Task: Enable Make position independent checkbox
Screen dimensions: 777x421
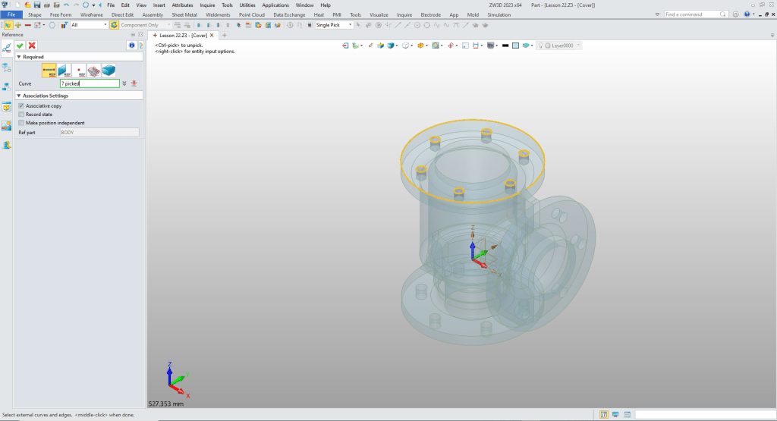Action: 21,123
